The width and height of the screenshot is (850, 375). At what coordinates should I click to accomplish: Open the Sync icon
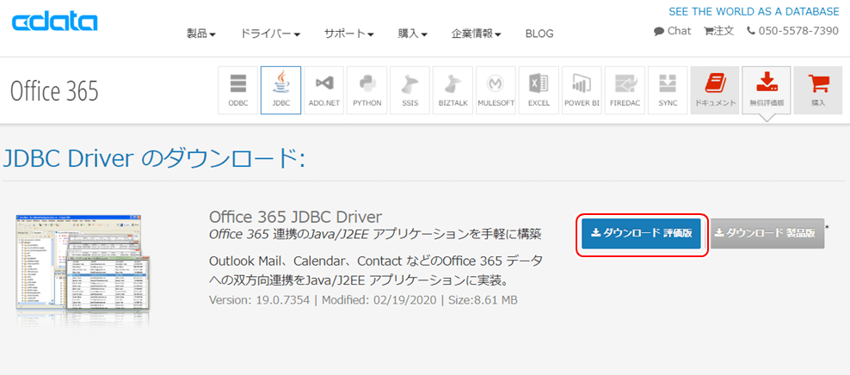click(668, 90)
